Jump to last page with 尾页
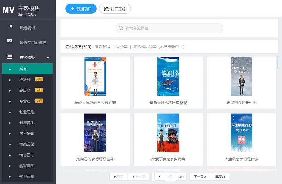 click(x=220, y=177)
